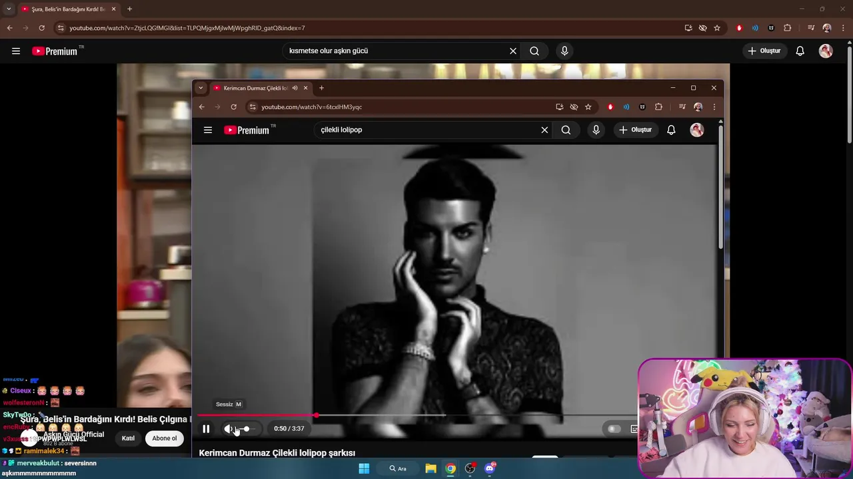Viewport: 853px width, 479px height.
Task: Click Oluştur button in the back window
Action: (x=764, y=51)
